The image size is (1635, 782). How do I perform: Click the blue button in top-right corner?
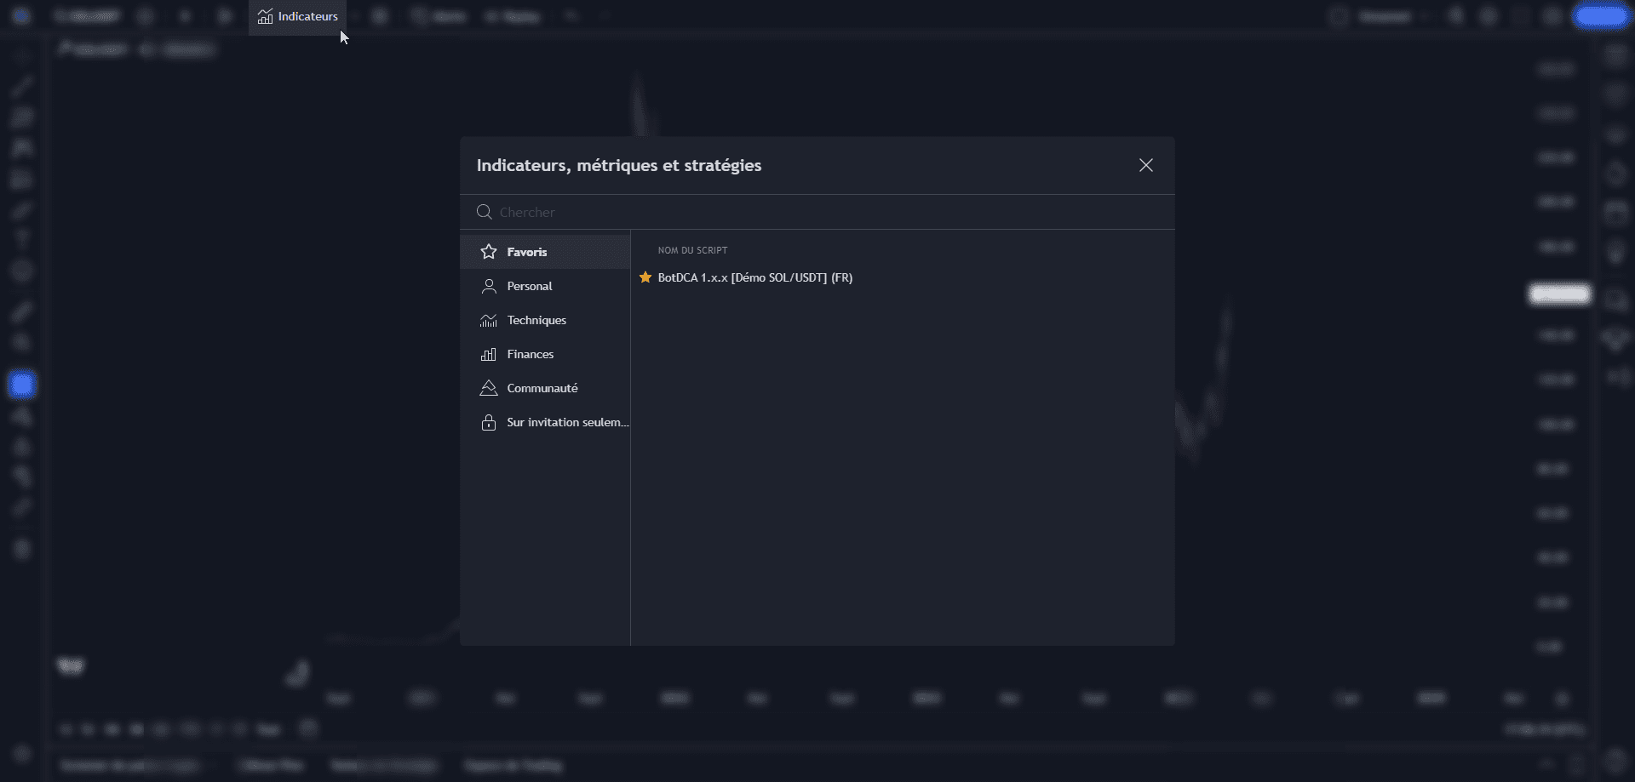[x=1600, y=17]
